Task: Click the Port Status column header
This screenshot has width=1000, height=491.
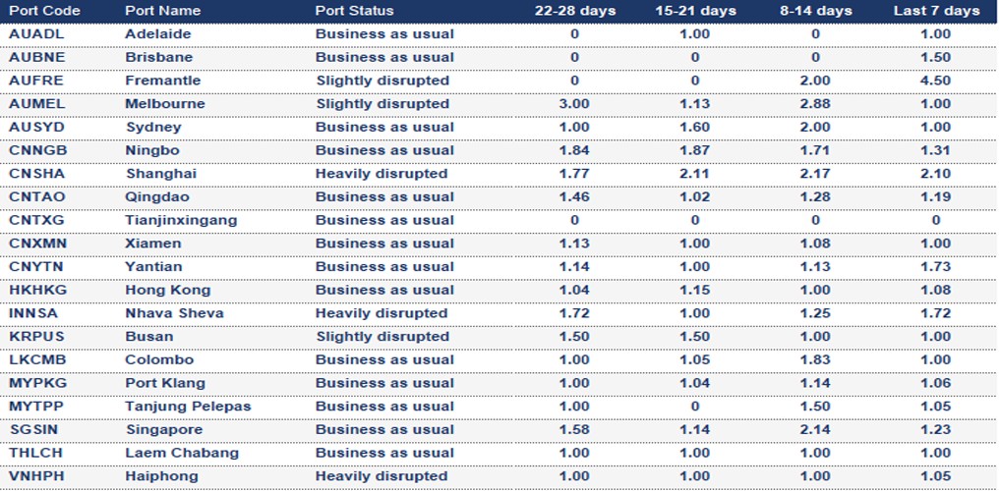Action: click(x=354, y=11)
